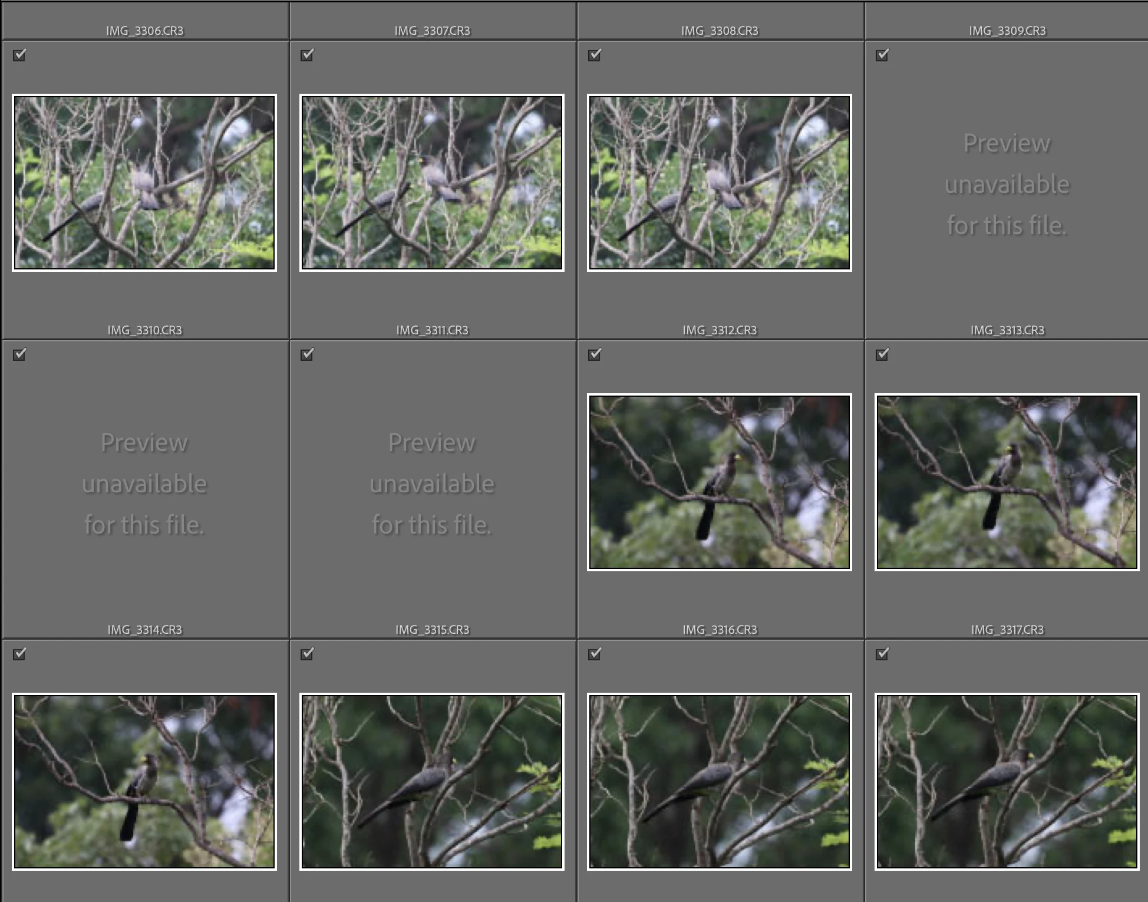Uncheck the IMG_3316.CR3 import checkbox
Image resolution: width=1148 pixels, height=902 pixels.
coord(595,354)
